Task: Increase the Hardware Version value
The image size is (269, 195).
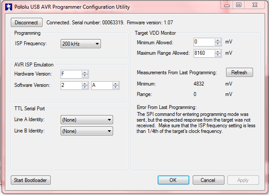Action: 85,72
